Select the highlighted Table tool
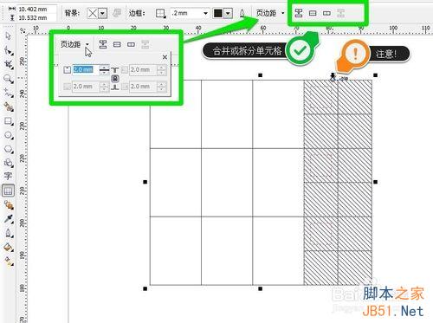The width and height of the screenshot is (433, 323). [x=9, y=191]
